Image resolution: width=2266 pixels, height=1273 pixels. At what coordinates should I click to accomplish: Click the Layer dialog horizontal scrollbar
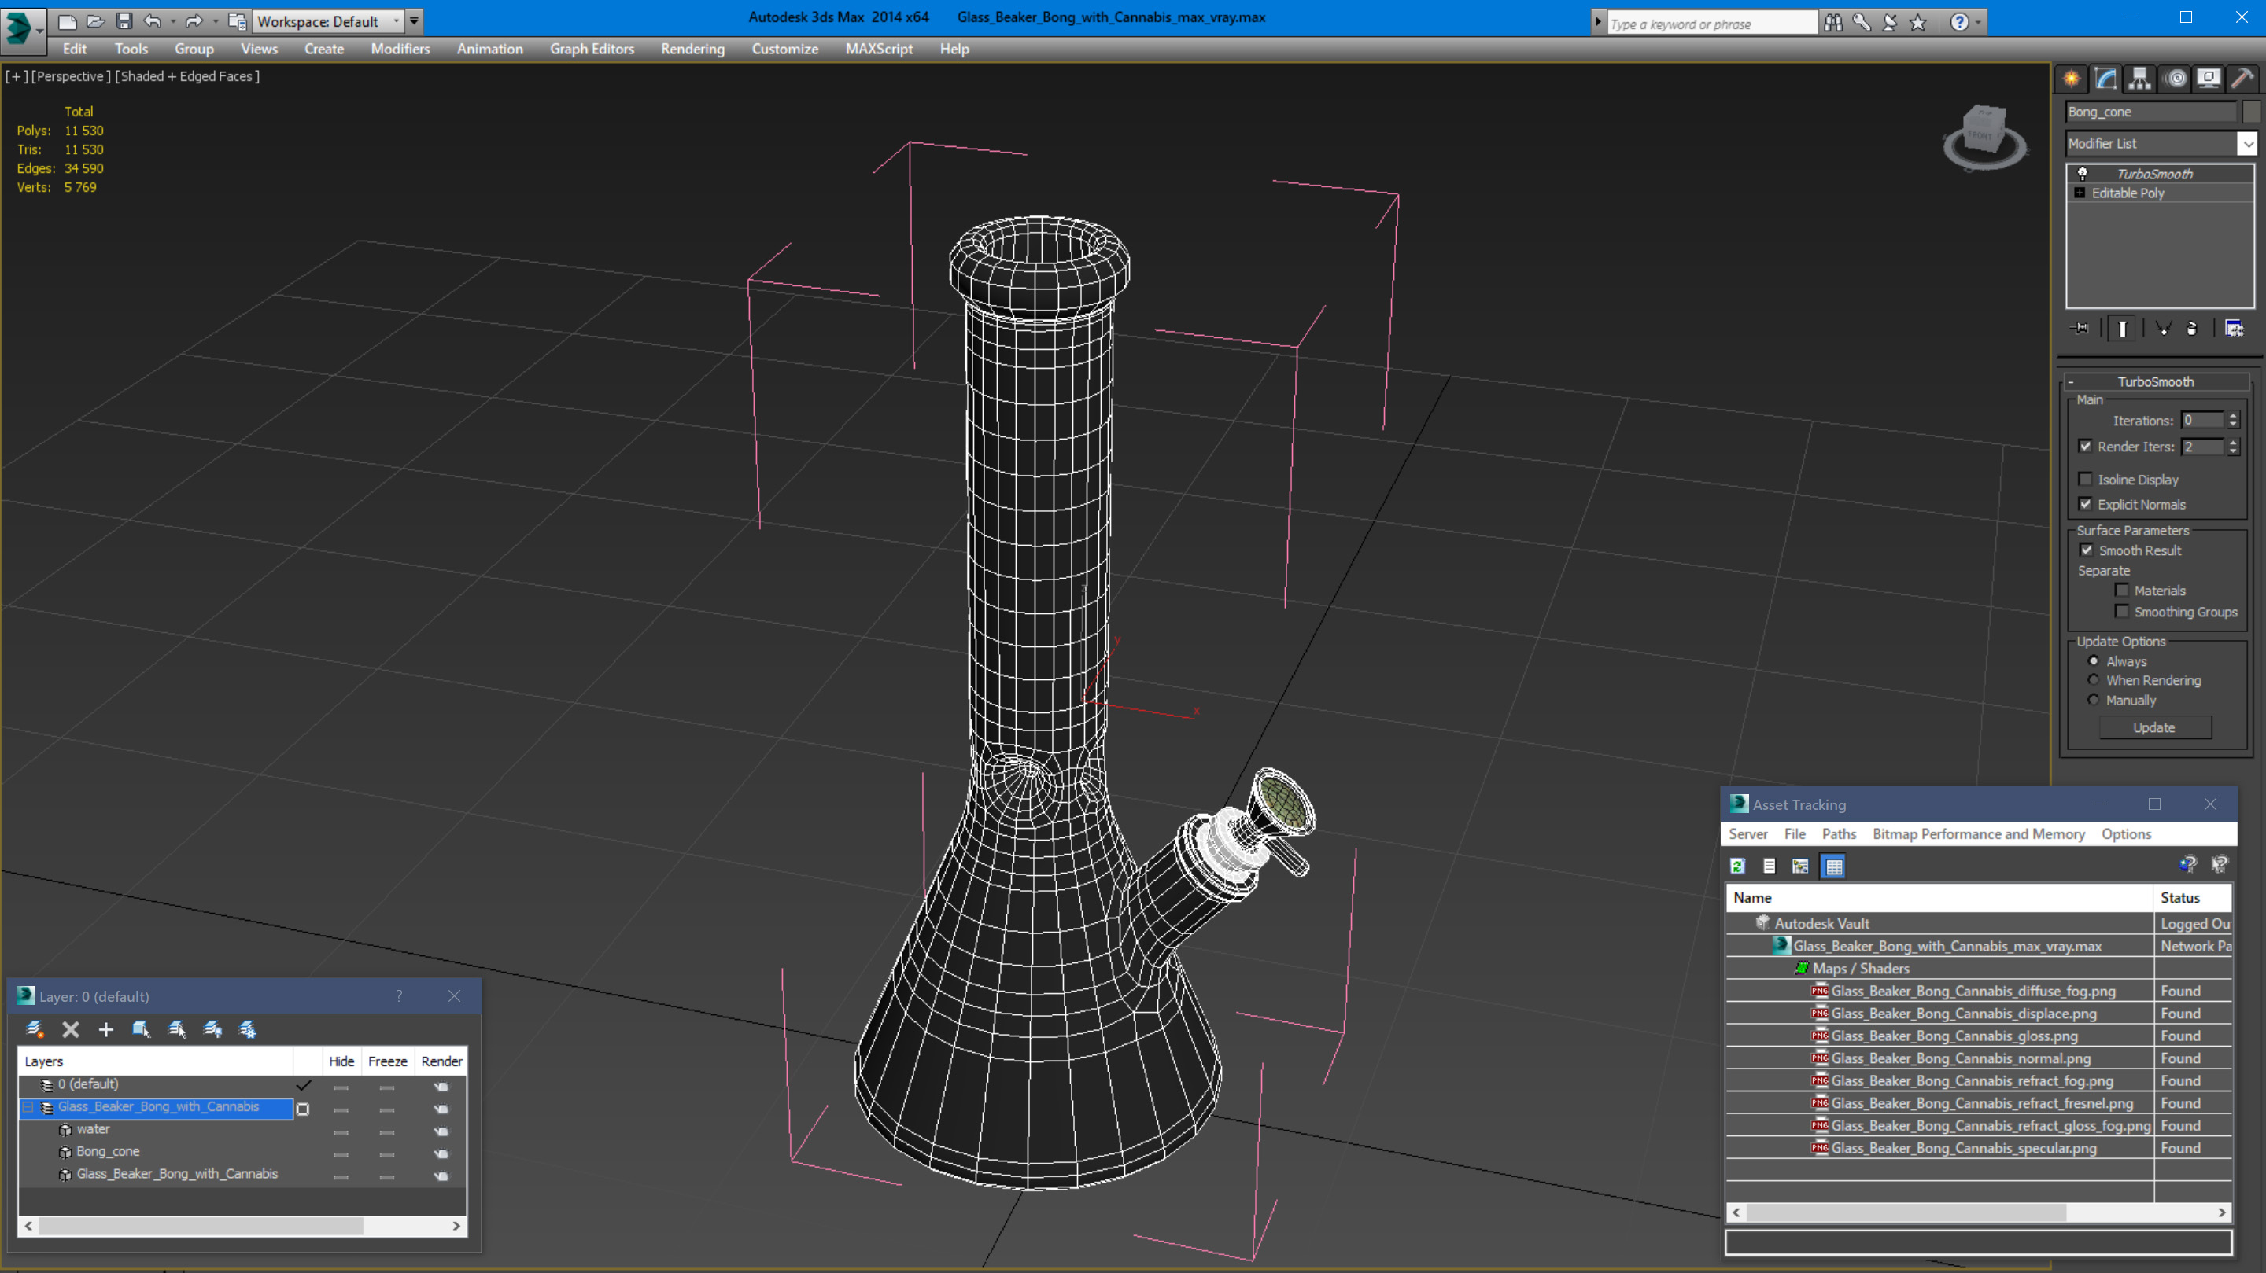[242, 1226]
